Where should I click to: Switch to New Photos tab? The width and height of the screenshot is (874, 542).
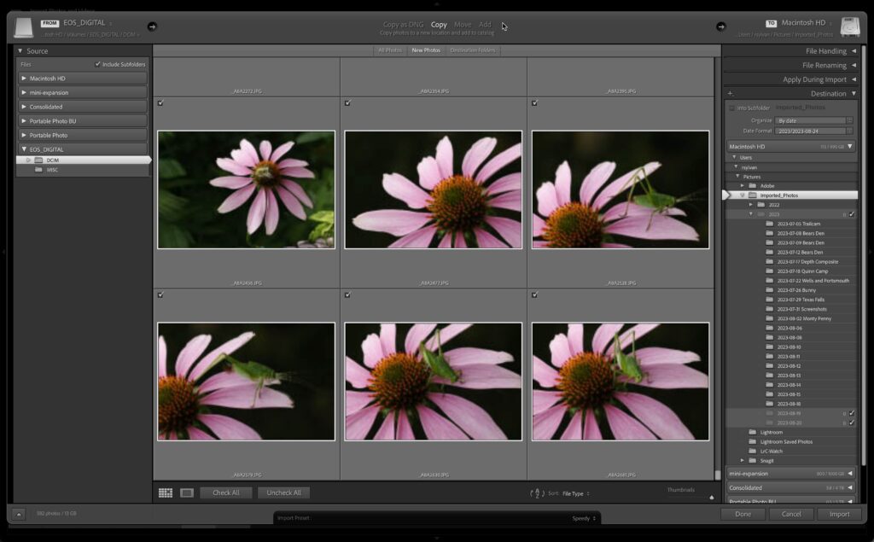pos(426,50)
